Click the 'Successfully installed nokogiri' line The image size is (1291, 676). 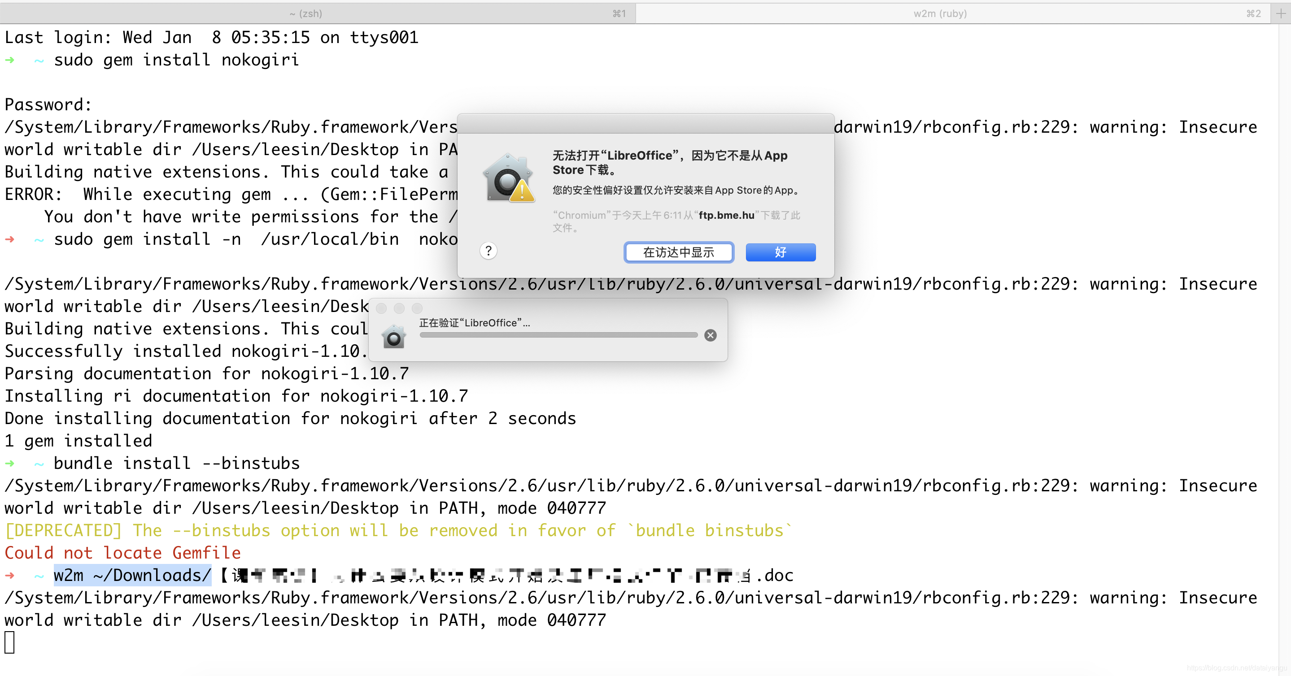click(185, 351)
